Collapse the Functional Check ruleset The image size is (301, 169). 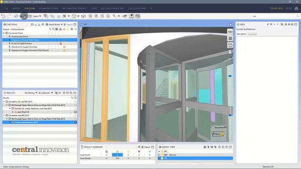[4, 33]
